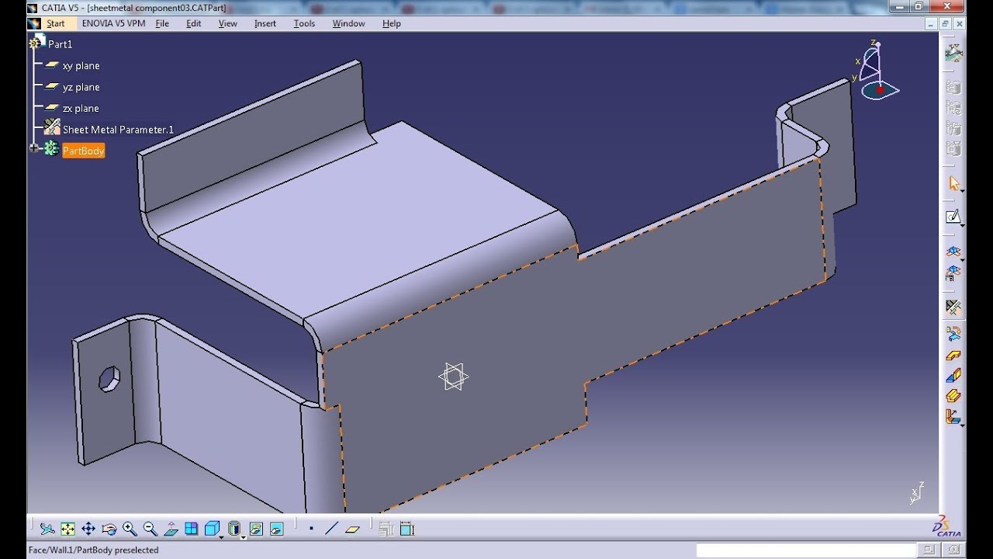Open the Flange tool dropdown arrow
The width and height of the screenshot is (993, 559).
coord(962,425)
